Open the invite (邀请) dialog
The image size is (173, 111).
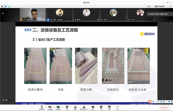75,108
